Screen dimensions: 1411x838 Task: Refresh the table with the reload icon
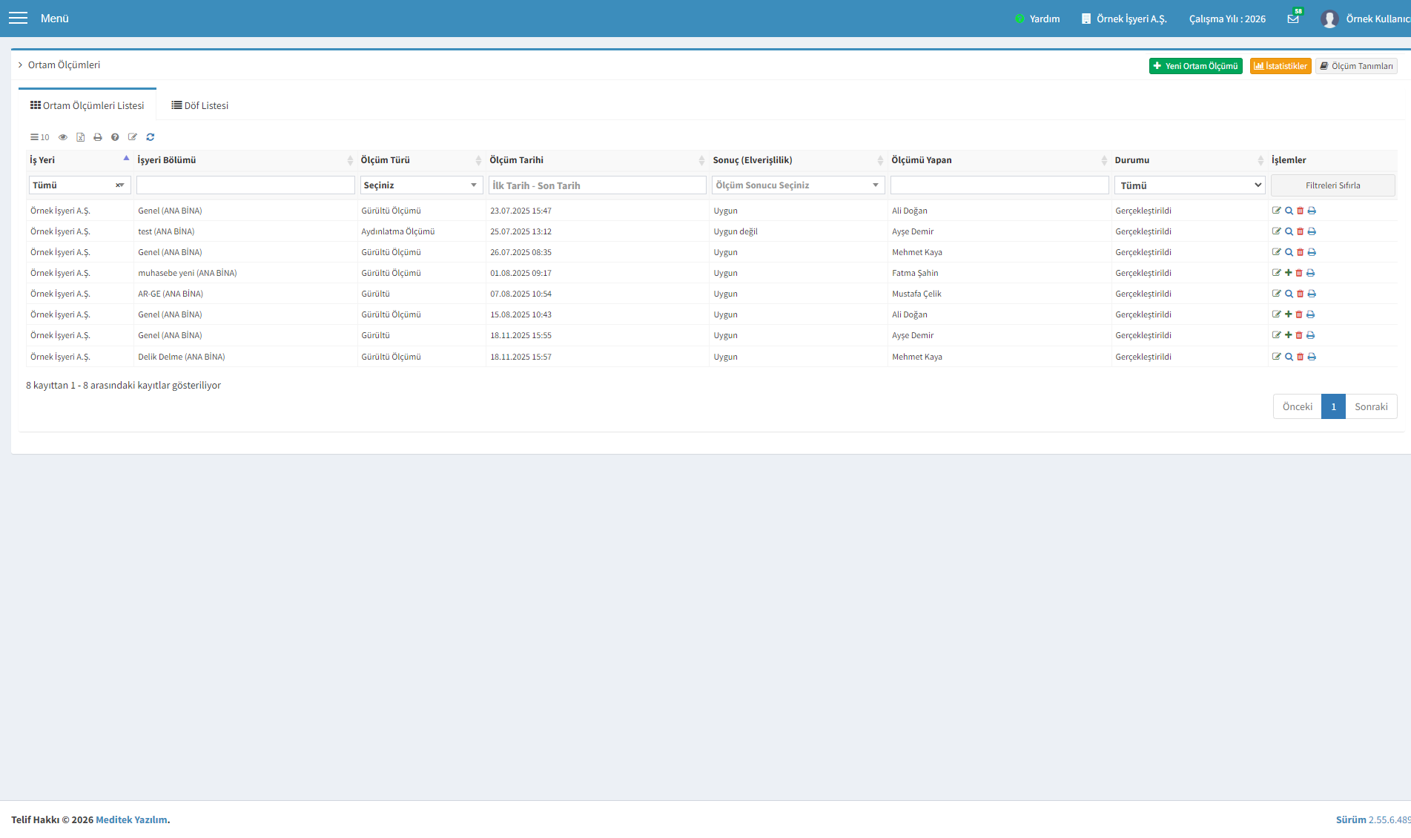click(151, 137)
